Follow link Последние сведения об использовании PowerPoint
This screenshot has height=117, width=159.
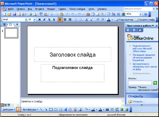(144, 58)
